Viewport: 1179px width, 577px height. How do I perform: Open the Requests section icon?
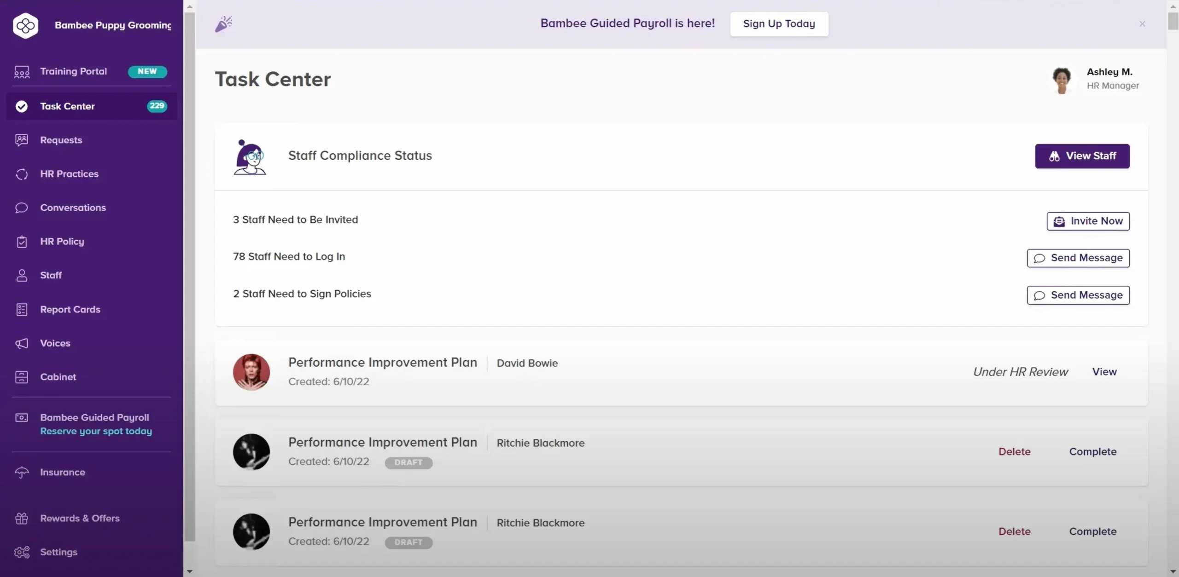(x=21, y=140)
